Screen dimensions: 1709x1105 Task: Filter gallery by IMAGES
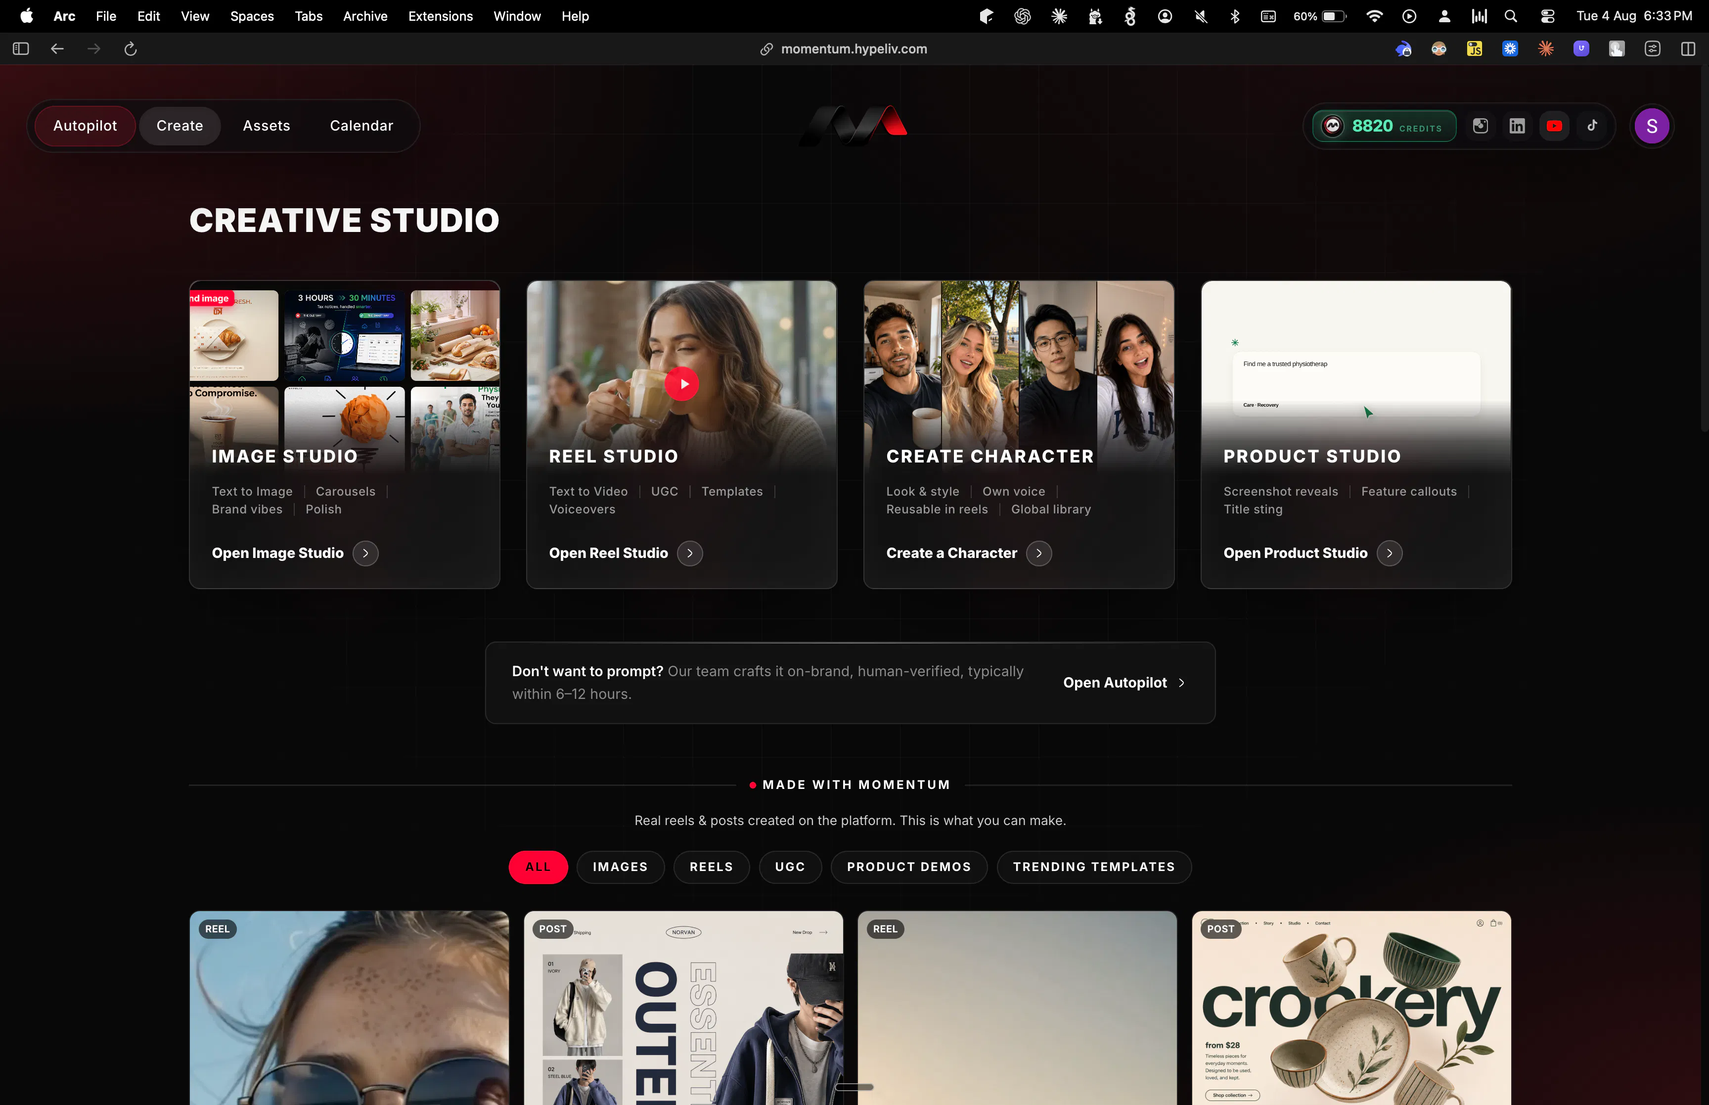(620, 867)
